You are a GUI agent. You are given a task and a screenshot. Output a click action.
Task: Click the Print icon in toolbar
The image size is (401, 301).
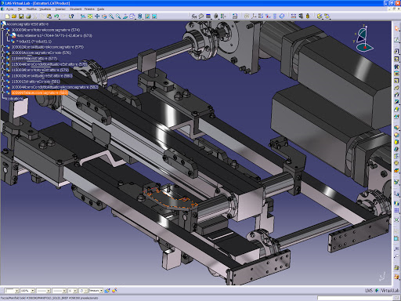28,16
